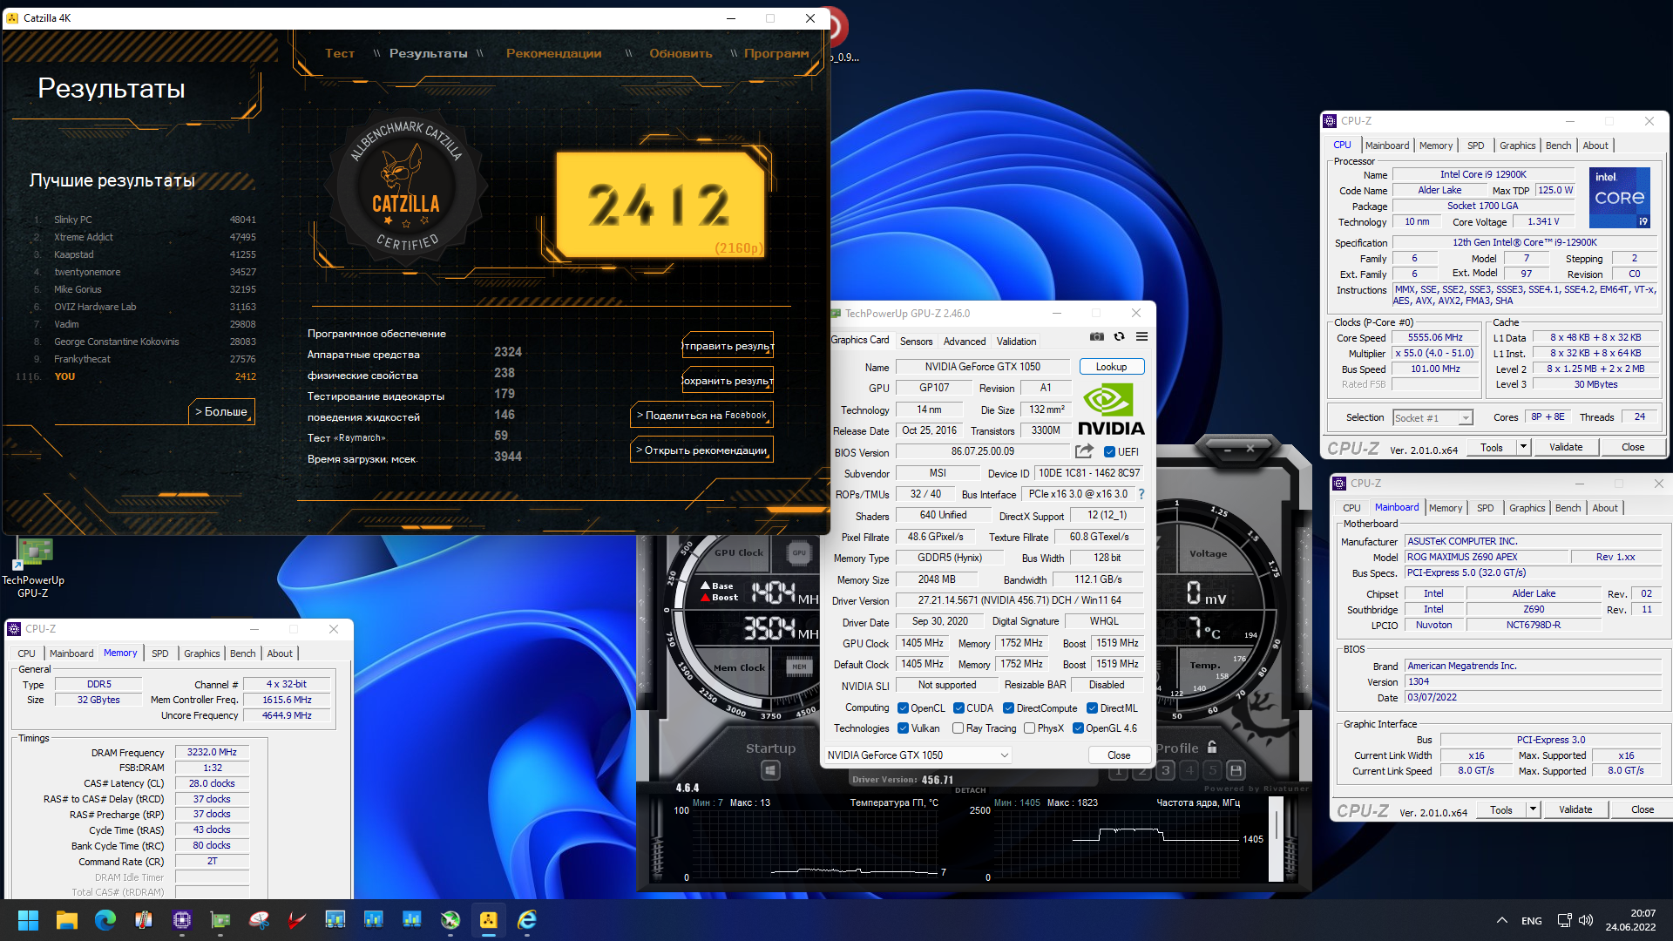Open the NVIDIA GeForce GTX 1050 GPU dropdown
The image size is (1673, 941).
pyautogui.click(x=918, y=755)
